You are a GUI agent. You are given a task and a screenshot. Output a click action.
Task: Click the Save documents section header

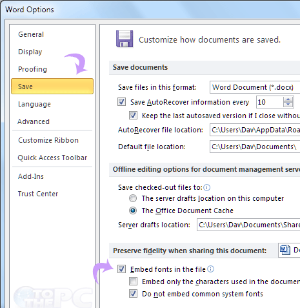coord(140,67)
